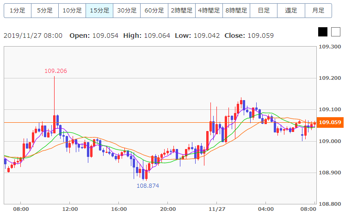Choose the 8時間足 interval

(x=236, y=11)
